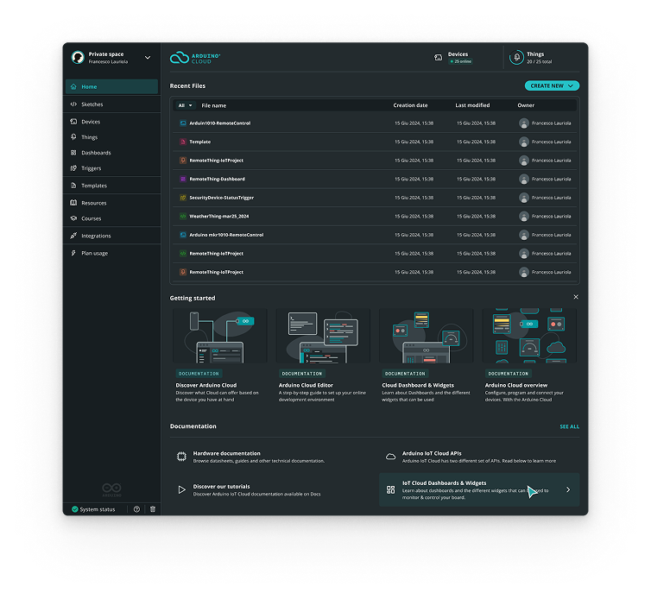Click DOCUMENTATION tag on Arduino Cloud overview
This screenshot has height=599, width=651.
(x=509, y=374)
